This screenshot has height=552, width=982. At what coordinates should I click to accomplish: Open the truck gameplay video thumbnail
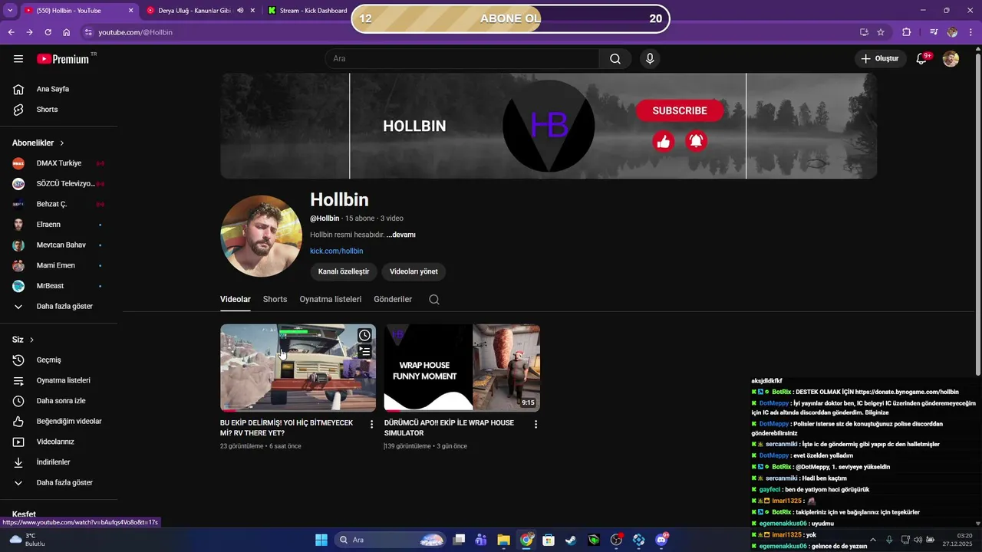(x=298, y=368)
